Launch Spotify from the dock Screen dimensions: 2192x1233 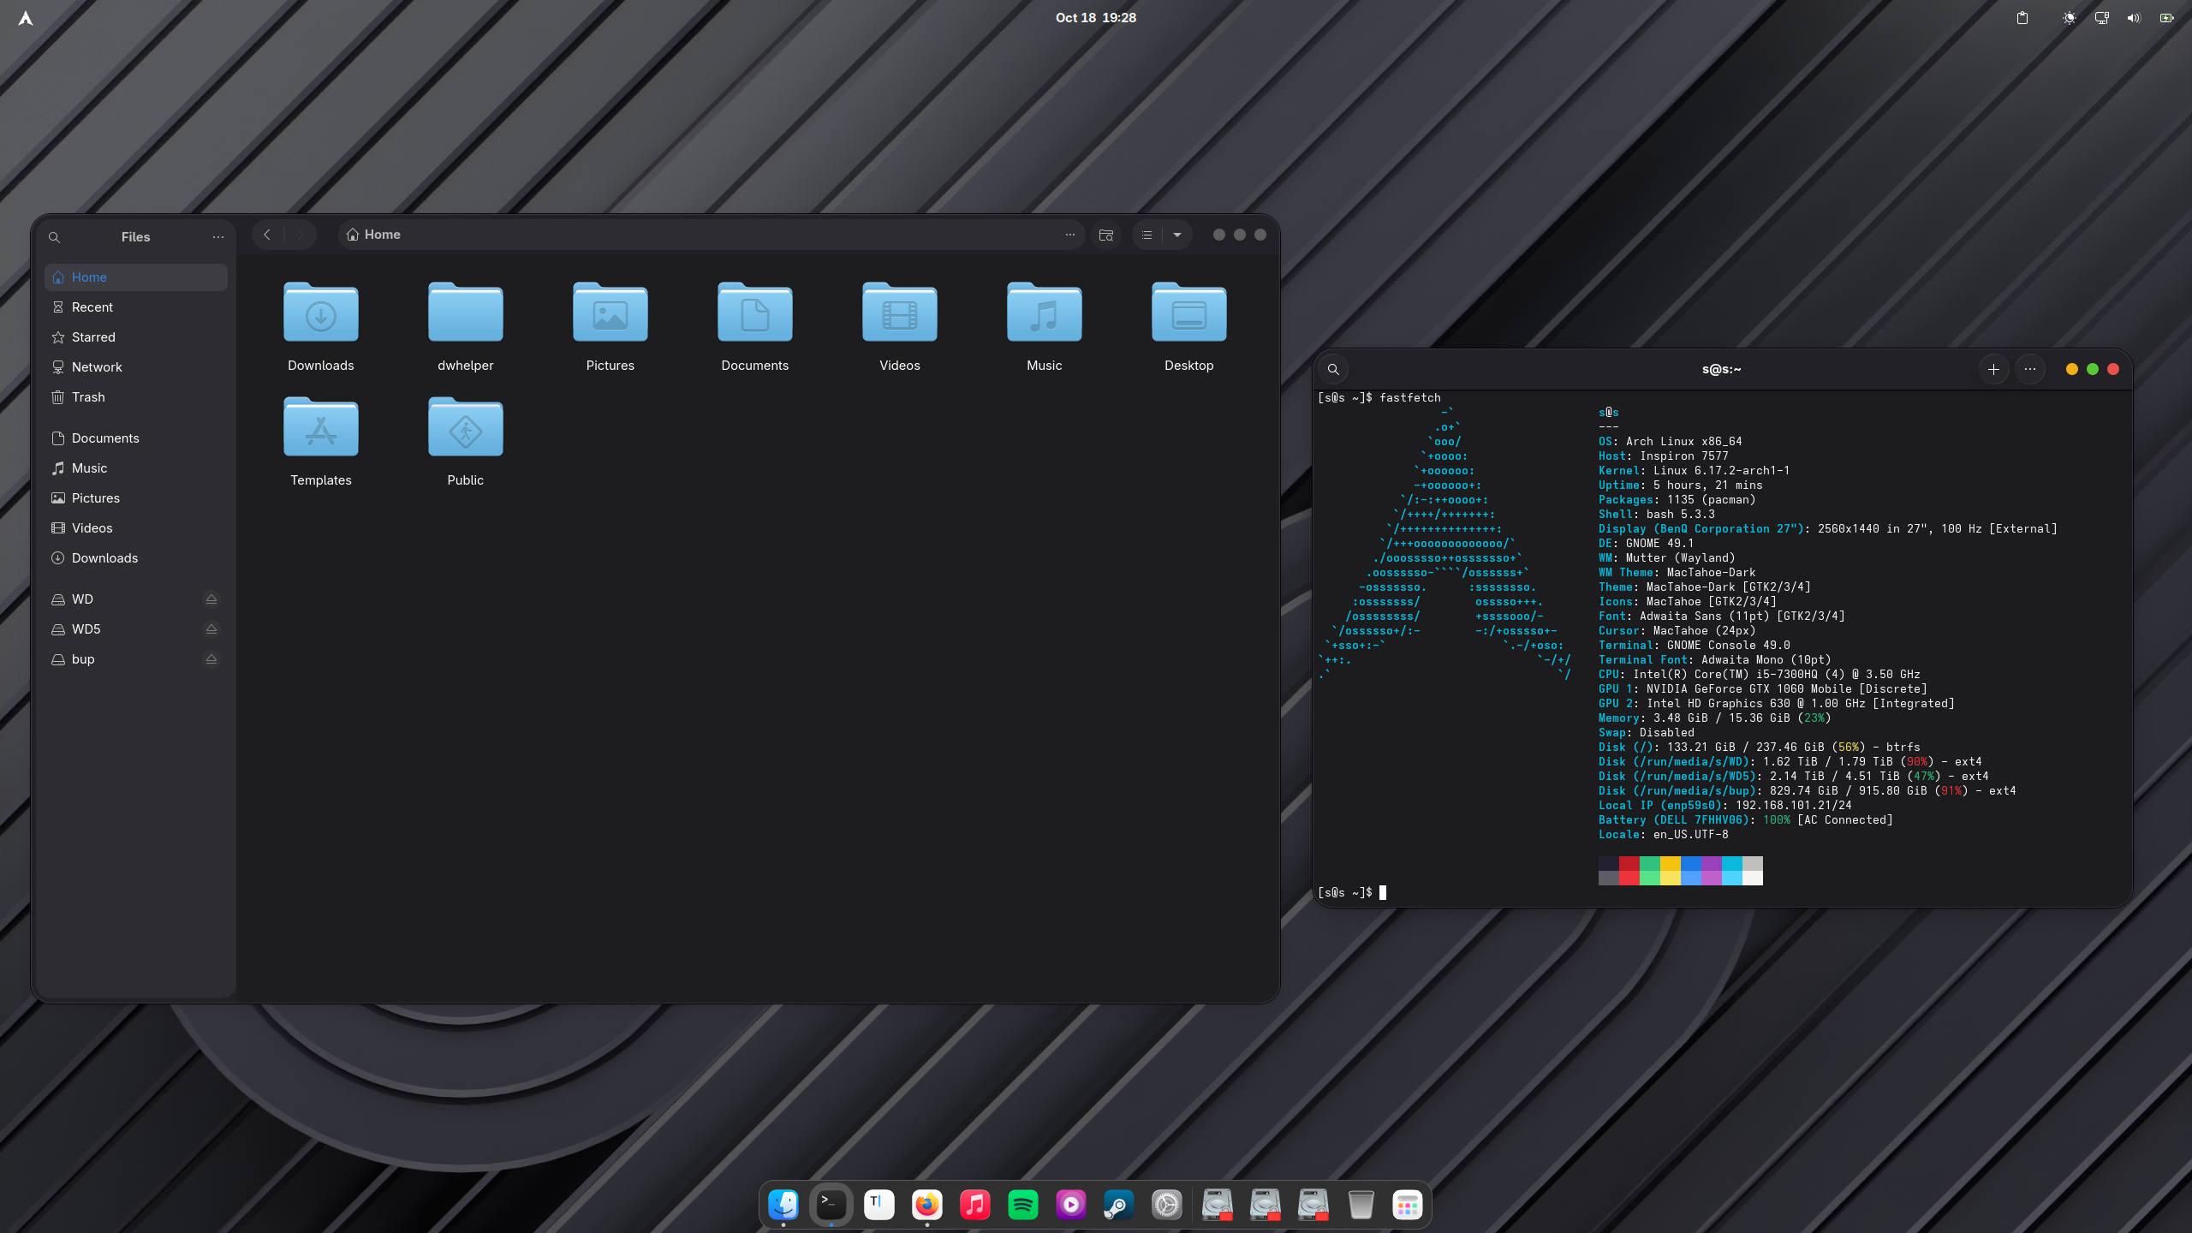click(x=1022, y=1205)
